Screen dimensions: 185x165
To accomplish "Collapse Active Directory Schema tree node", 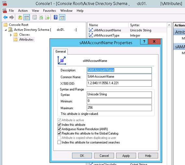I will point(6,30).
